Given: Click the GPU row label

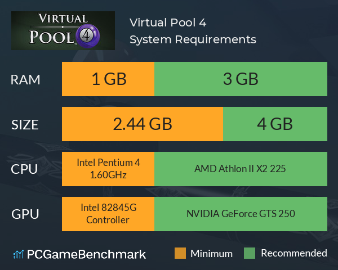Looking at the screenshot, I should click(25, 214).
